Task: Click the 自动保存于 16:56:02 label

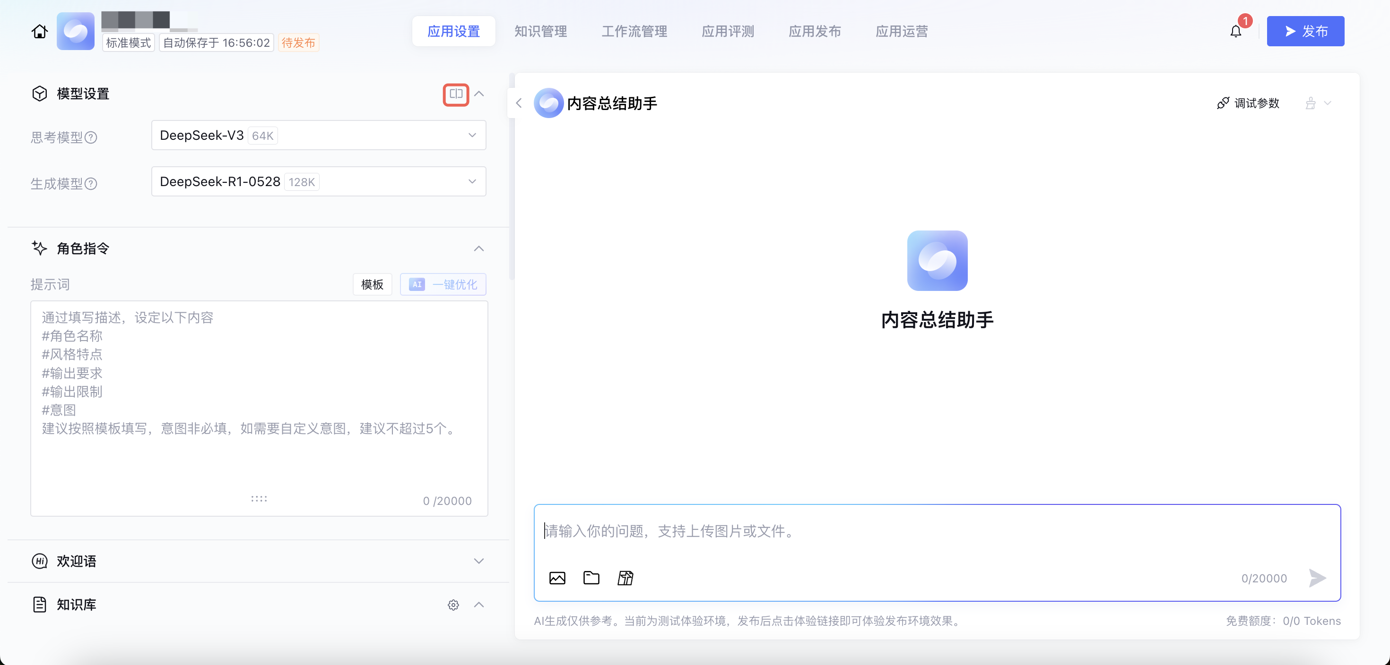Action: 217,43
